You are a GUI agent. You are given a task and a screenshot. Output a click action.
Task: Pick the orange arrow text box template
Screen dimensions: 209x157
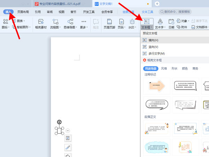pos(156,85)
